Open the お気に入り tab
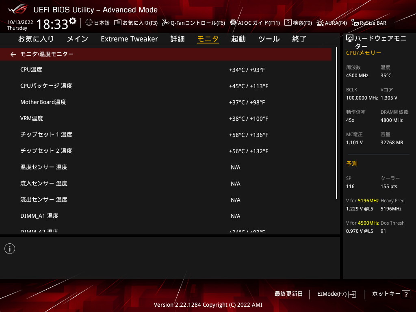The height and width of the screenshot is (312, 416). (36, 39)
